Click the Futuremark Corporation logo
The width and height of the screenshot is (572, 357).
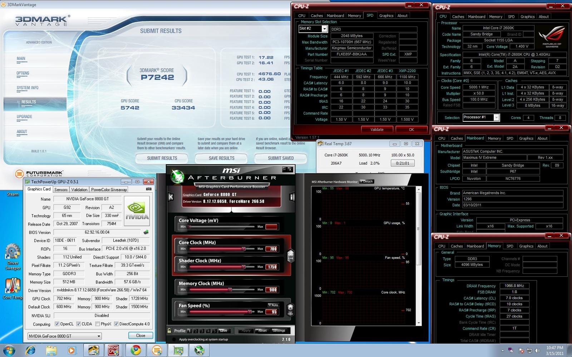coord(39,174)
